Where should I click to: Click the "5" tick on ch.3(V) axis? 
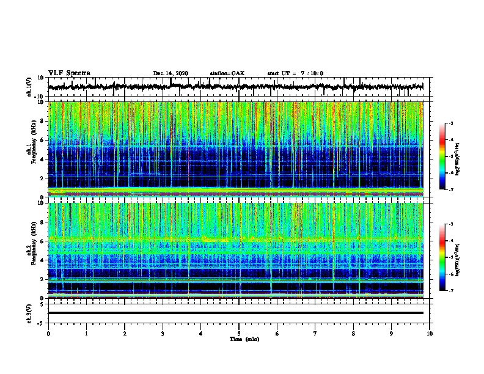tap(42, 304)
